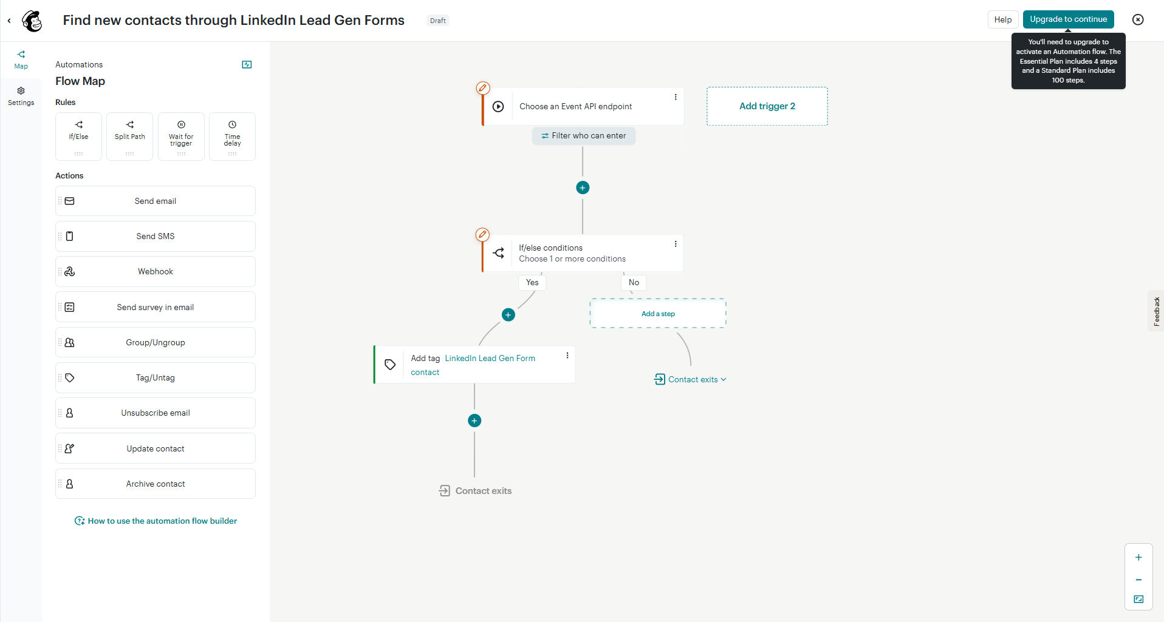Click edit pencil on If/else card

click(x=482, y=234)
